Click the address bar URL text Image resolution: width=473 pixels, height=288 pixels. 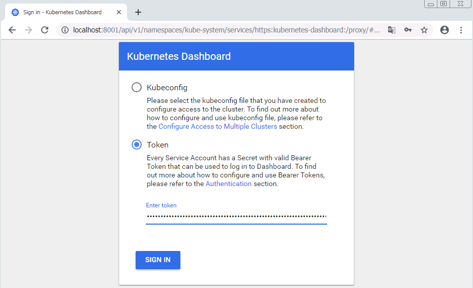coord(226,30)
